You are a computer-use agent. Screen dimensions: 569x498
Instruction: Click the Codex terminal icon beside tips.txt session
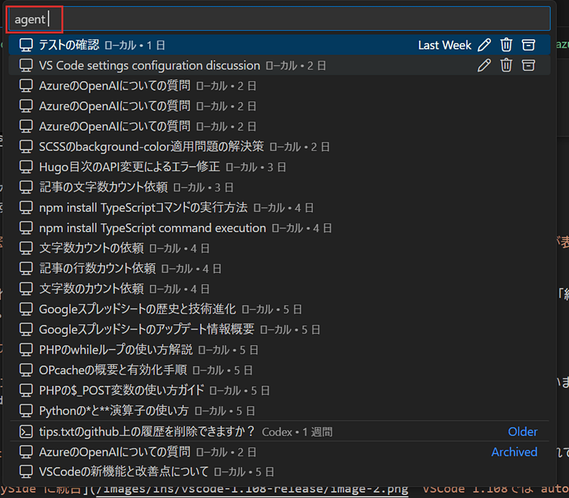tap(26, 431)
